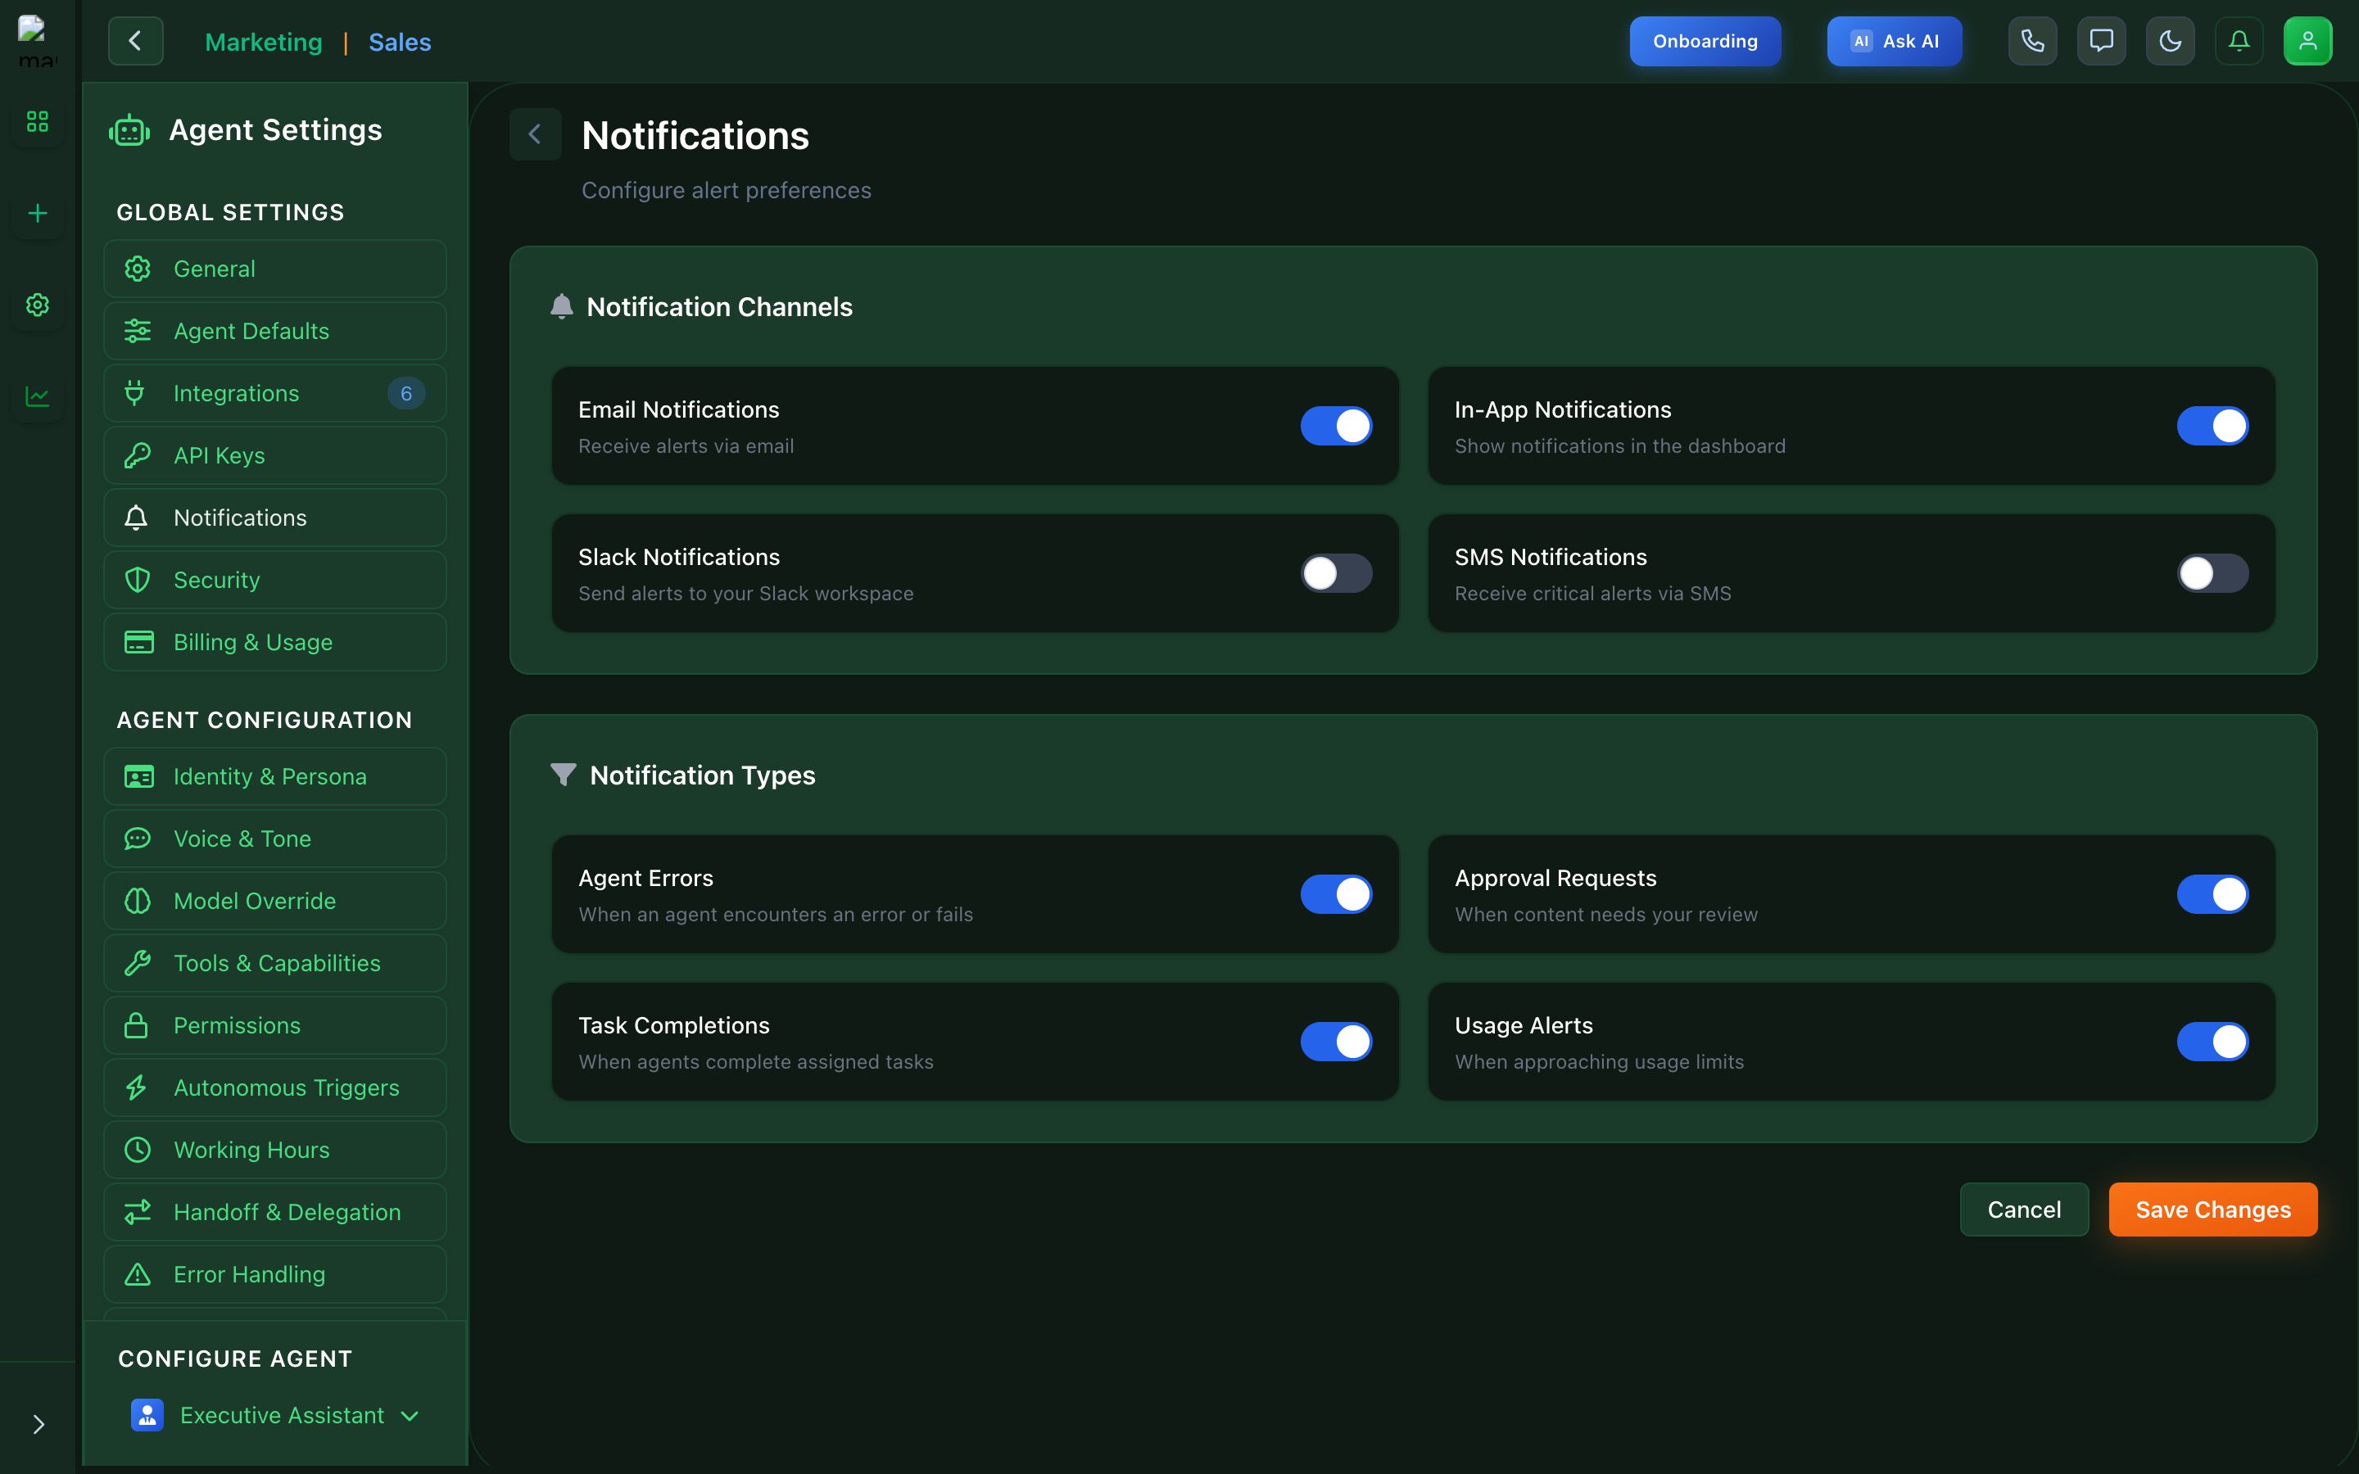Screen dimensions: 2359x1474
Task: Open the Notifications sidebar item
Action: [275, 518]
